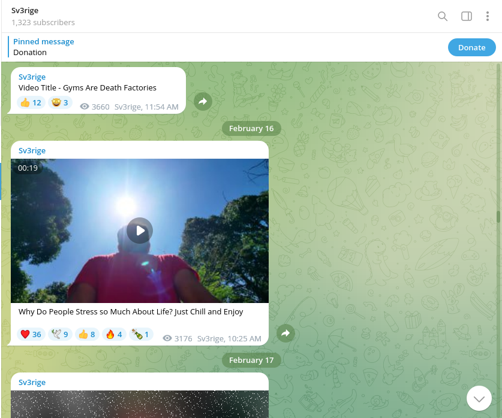
Task: Click Sv3rige sender name on February 17 post
Action: tap(32, 382)
